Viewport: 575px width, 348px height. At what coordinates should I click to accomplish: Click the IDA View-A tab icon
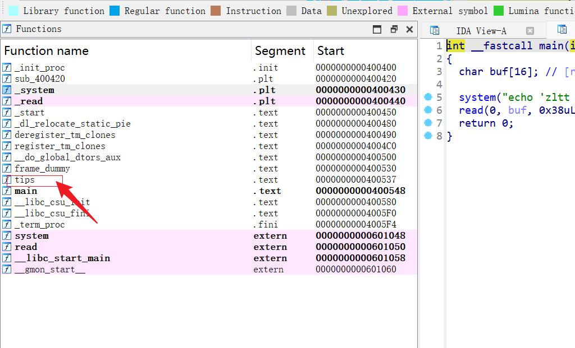[435, 31]
